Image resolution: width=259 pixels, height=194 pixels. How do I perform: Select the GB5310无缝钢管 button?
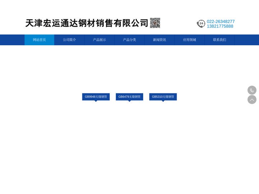[163, 97]
